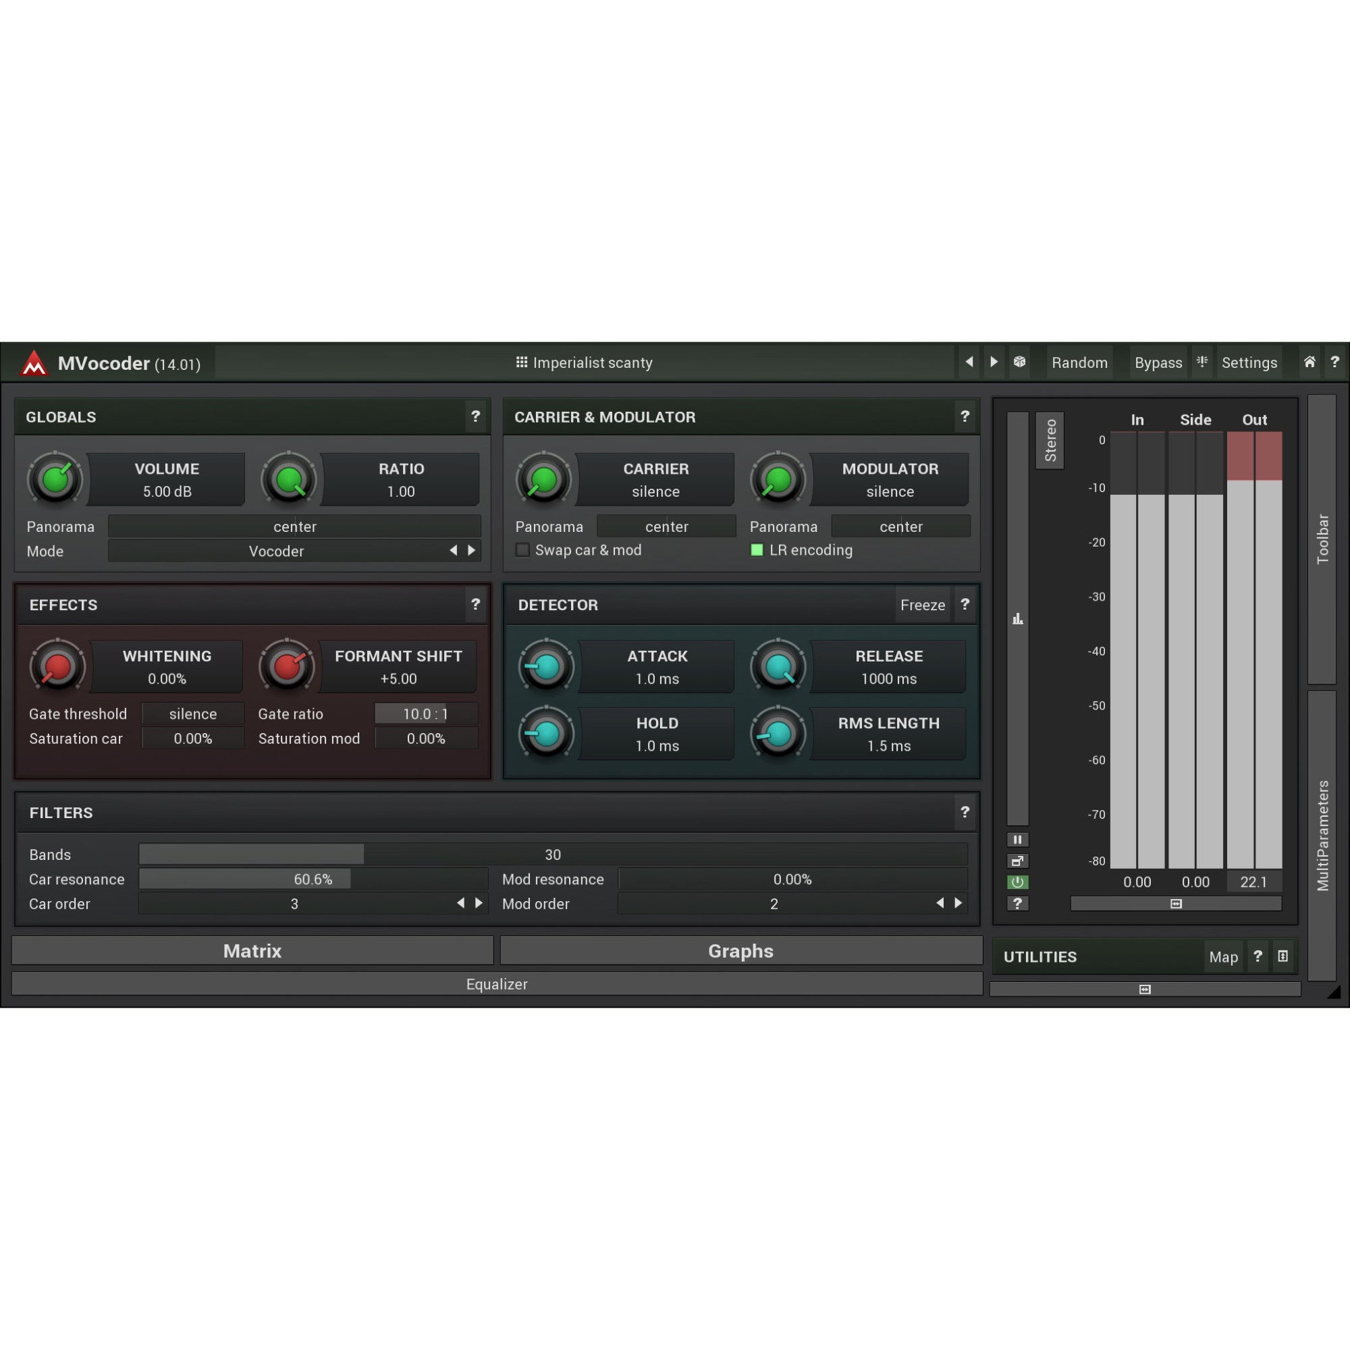Load the previous preset arrow

969,362
